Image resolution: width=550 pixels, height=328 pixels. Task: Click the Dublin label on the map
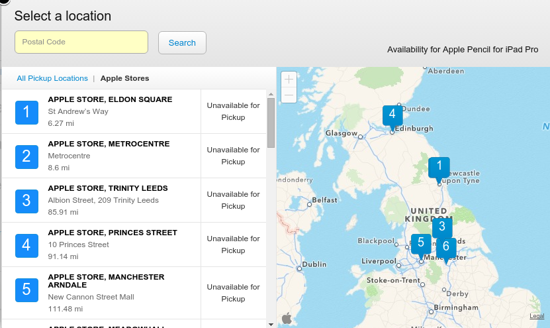point(314,264)
